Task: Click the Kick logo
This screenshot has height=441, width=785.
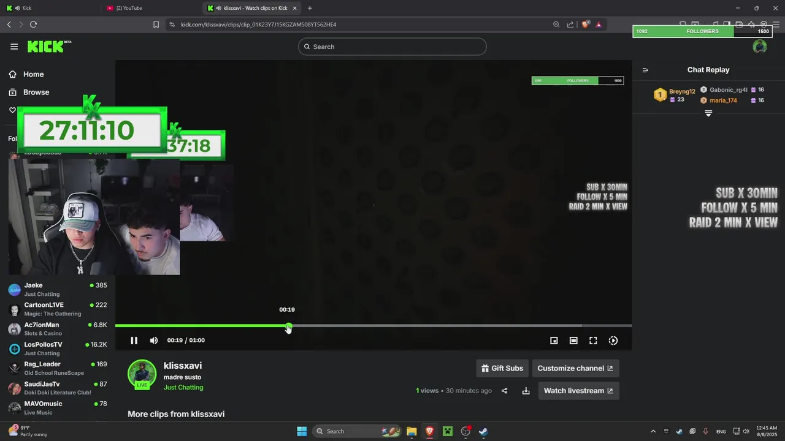Action: tap(49, 47)
